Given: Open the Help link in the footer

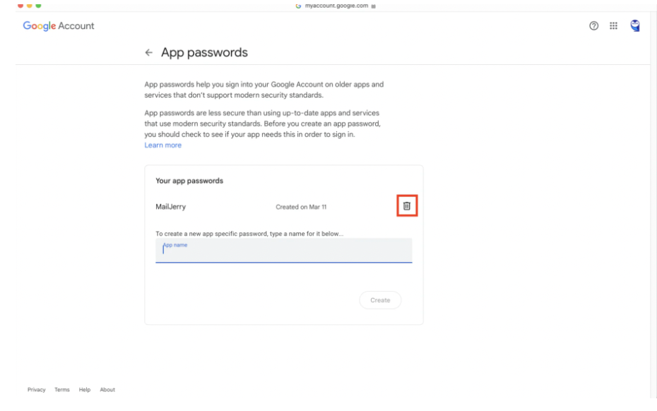Looking at the screenshot, I should (x=85, y=390).
